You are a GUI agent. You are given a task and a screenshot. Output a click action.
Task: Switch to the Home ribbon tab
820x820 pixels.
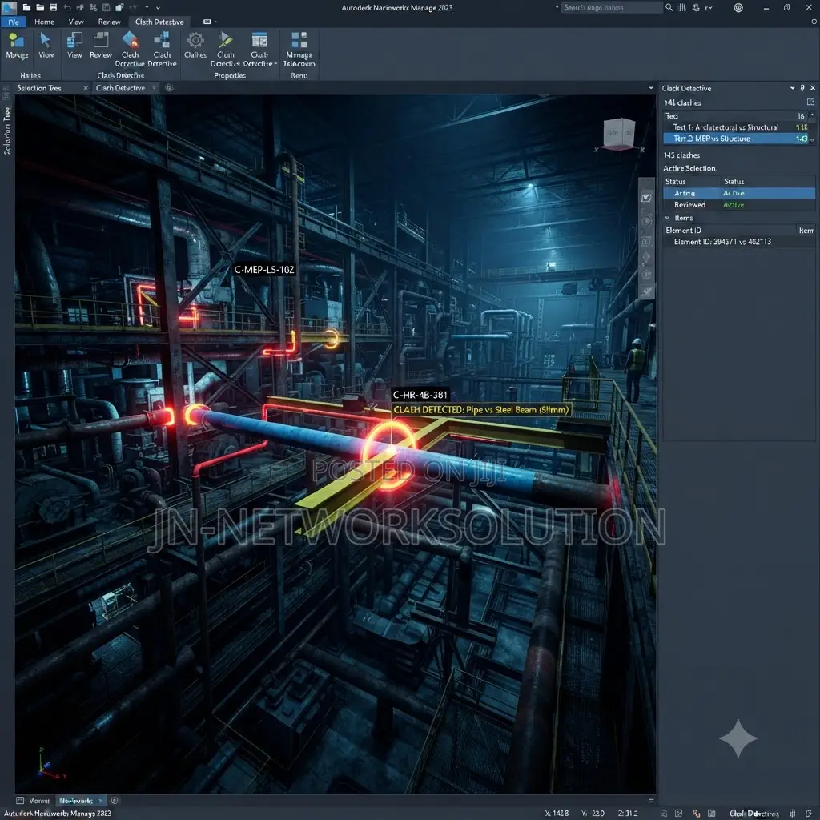(x=45, y=22)
